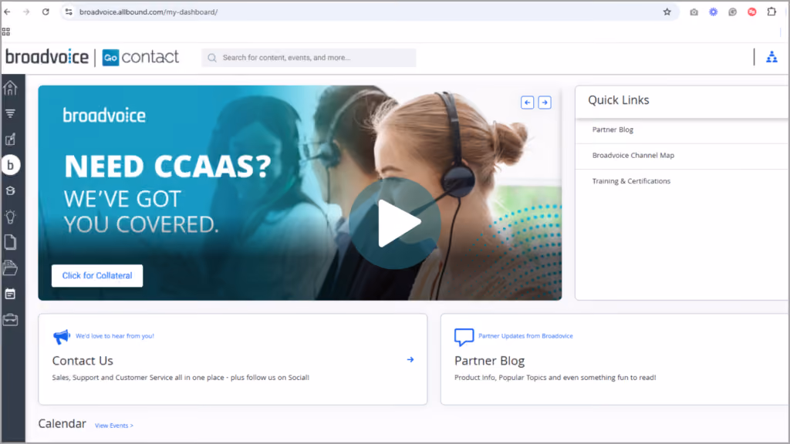Image resolution: width=790 pixels, height=444 pixels.
Task: Open the extensions puzzle icon
Action: pos(771,12)
